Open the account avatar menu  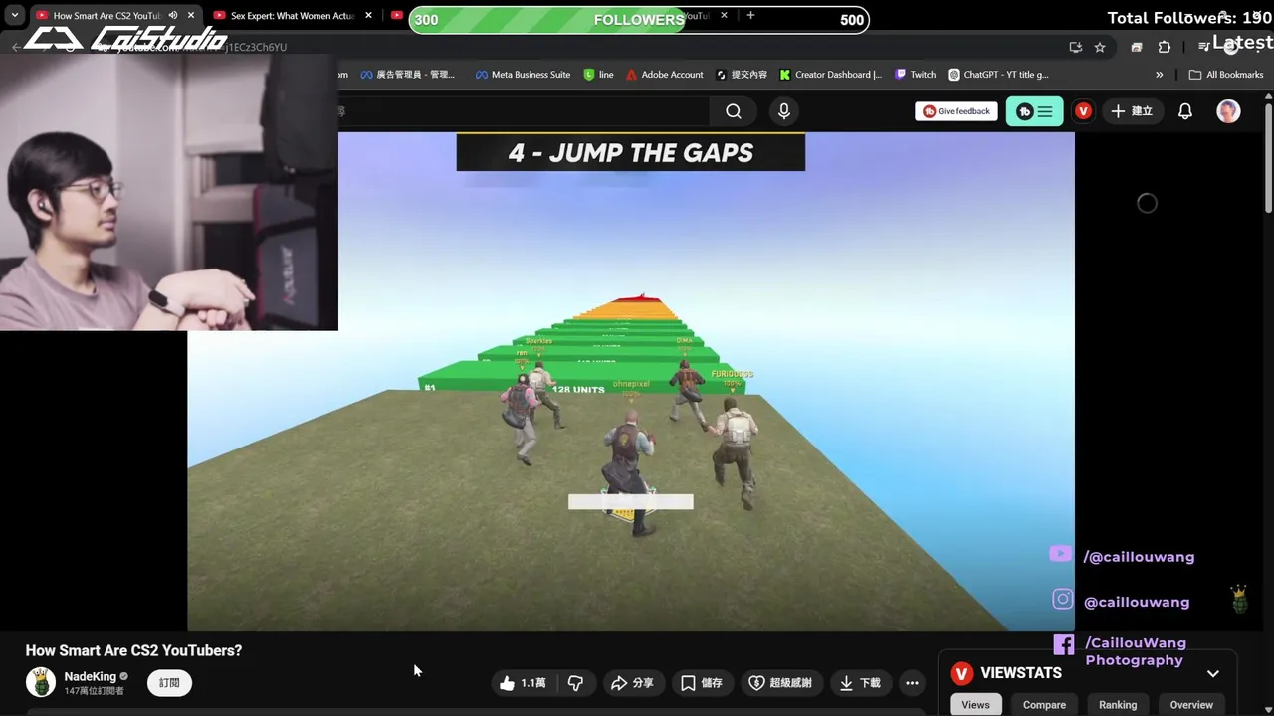(x=1228, y=111)
